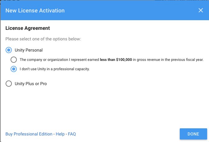The image size is (209, 142).
Task: Click the Unity Personal label text
Action: [29, 50]
